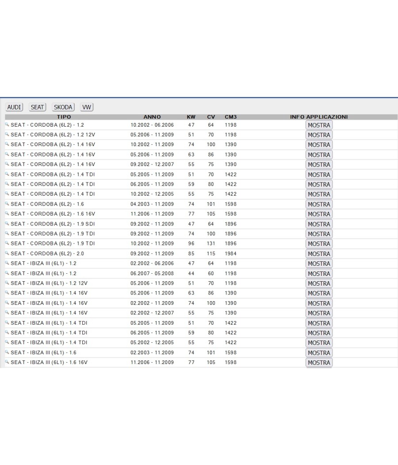Click magnifier for Cordoba 1.9 TDI 100 CV
This screenshot has width=398, height=465.
tap(7, 233)
